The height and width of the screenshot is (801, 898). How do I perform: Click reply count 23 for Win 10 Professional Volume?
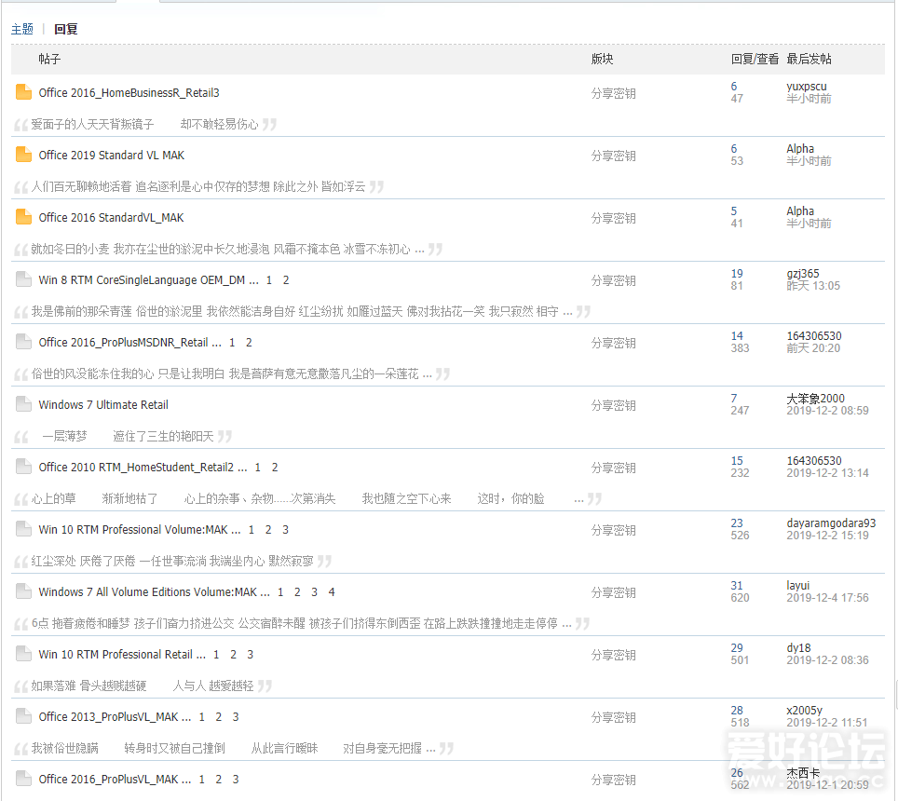click(x=735, y=523)
